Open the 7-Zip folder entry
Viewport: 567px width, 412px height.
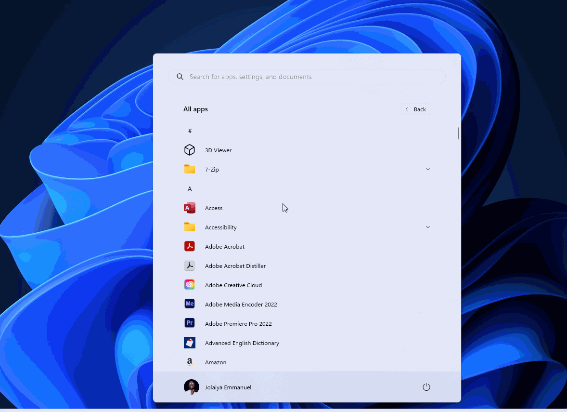(212, 170)
